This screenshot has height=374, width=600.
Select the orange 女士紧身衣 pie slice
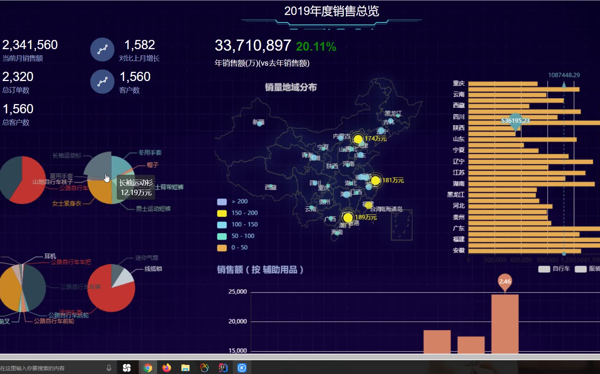100,191
